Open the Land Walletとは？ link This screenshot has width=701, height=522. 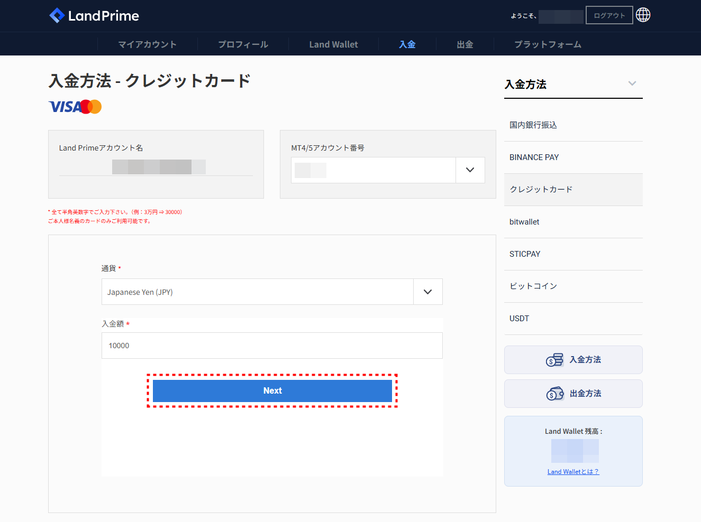(573, 472)
